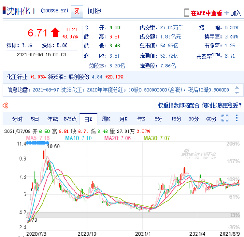Click the 跌停 5.86 limit-down value
244x237 pixels.
pos(62,45)
